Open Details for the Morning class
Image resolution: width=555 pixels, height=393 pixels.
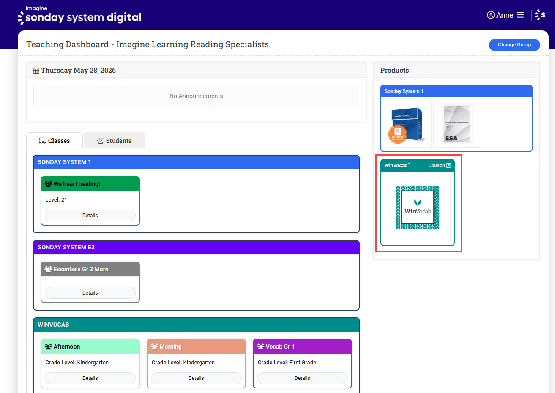[196, 378]
